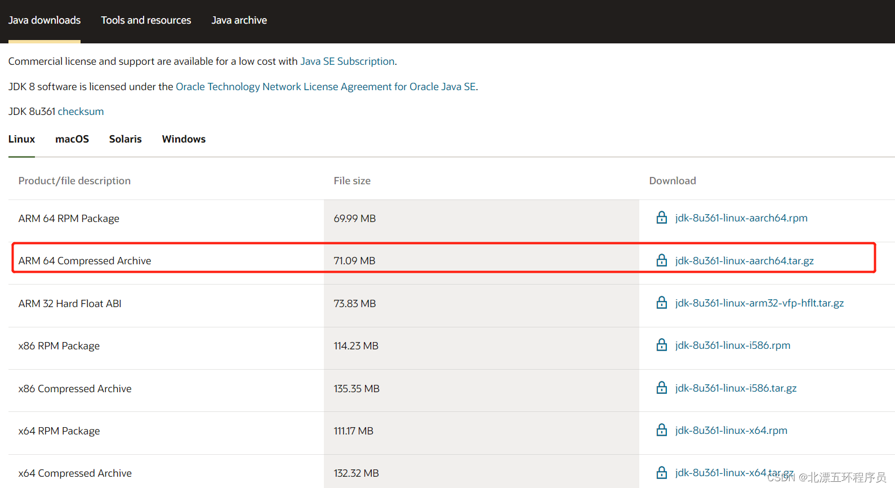Download jdk-8u361-linux-x64.tar.gz
The height and width of the screenshot is (488, 895).
tap(734, 473)
